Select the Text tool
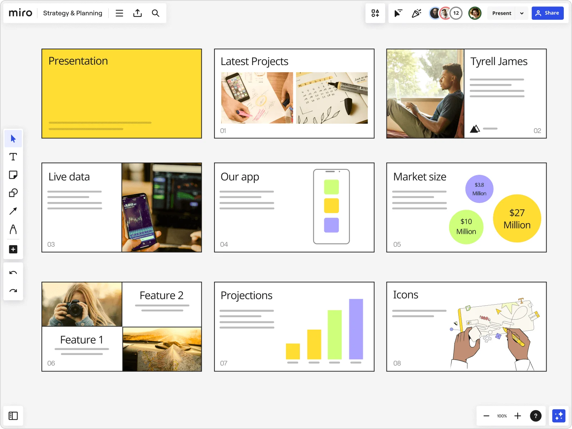 (x=13, y=157)
